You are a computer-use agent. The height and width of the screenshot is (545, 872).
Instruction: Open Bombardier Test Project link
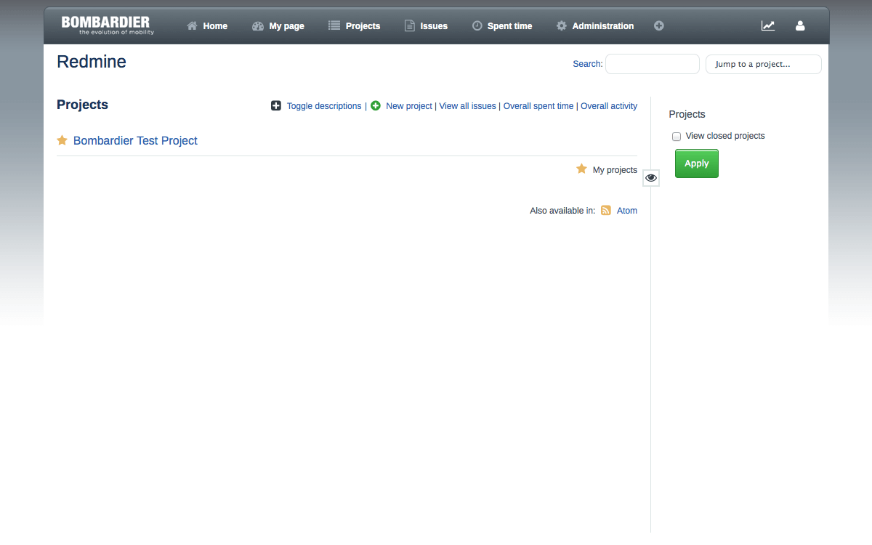point(135,141)
